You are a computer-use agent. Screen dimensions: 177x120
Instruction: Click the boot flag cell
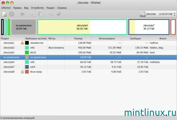152,52
